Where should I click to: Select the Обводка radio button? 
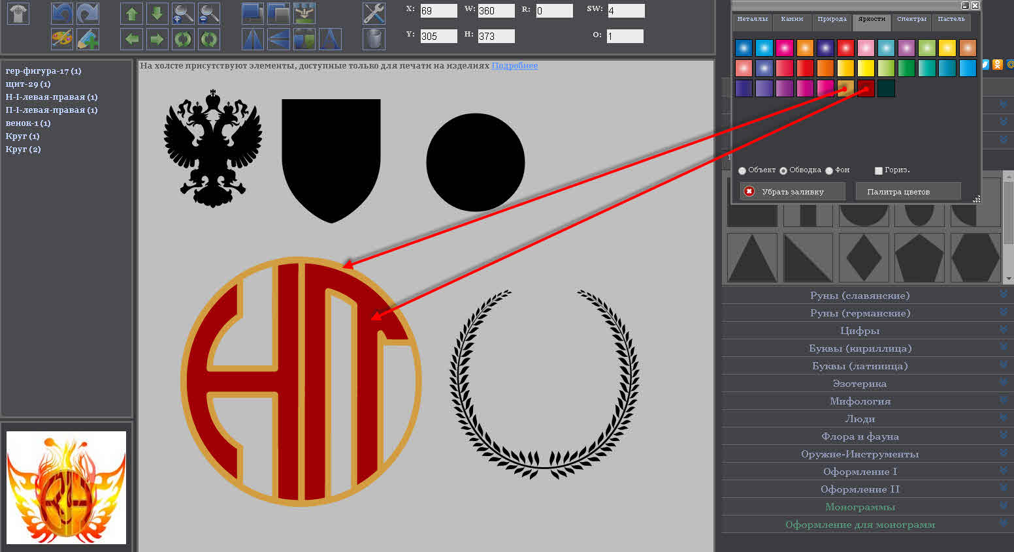783,170
